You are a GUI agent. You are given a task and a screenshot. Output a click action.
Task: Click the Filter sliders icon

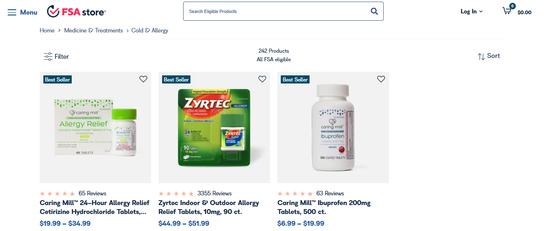click(48, 57)
